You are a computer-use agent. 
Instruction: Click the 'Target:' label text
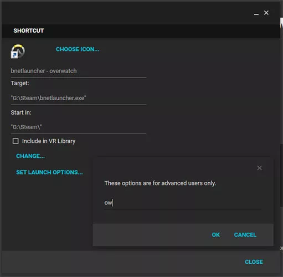20,83
